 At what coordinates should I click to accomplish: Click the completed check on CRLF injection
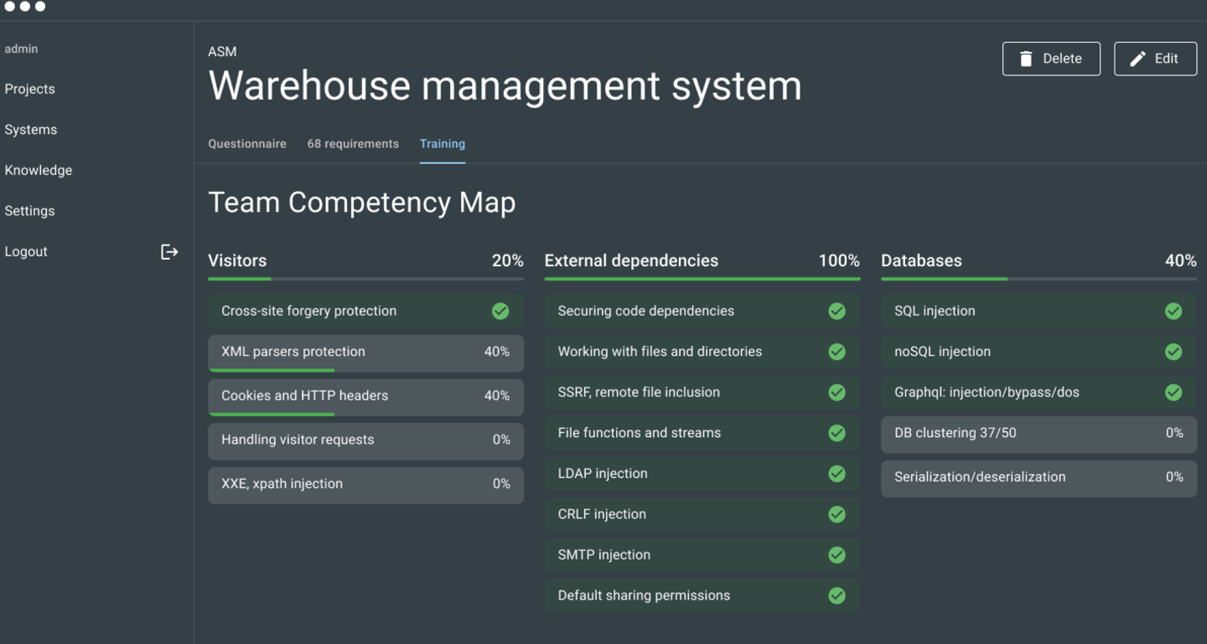pos(836,514)
